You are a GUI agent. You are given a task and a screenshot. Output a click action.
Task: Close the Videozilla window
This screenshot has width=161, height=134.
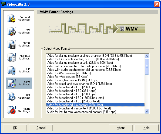click(157, 4)
